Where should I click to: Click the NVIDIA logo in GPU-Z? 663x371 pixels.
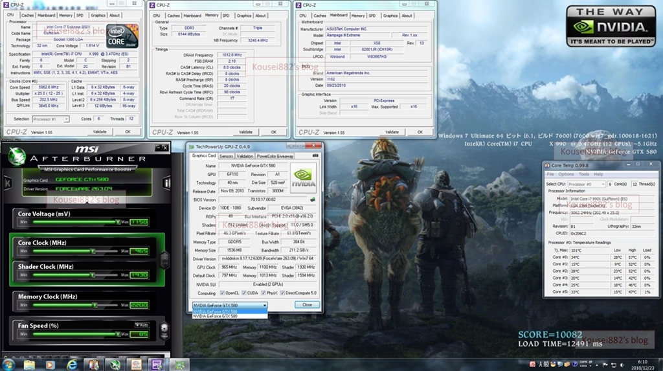304,178
